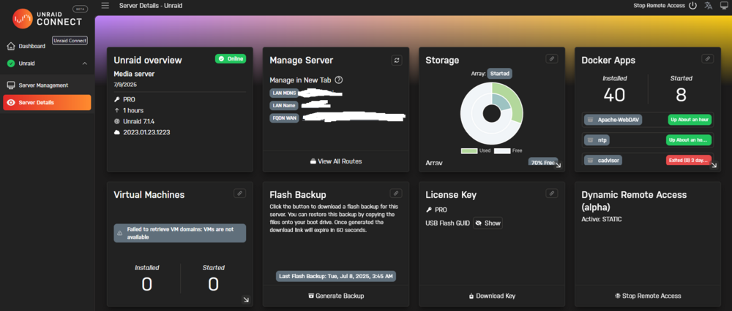732x311 pixels.
Task: Click the monitor icon in top bar
Action: (x=724, y=6)
